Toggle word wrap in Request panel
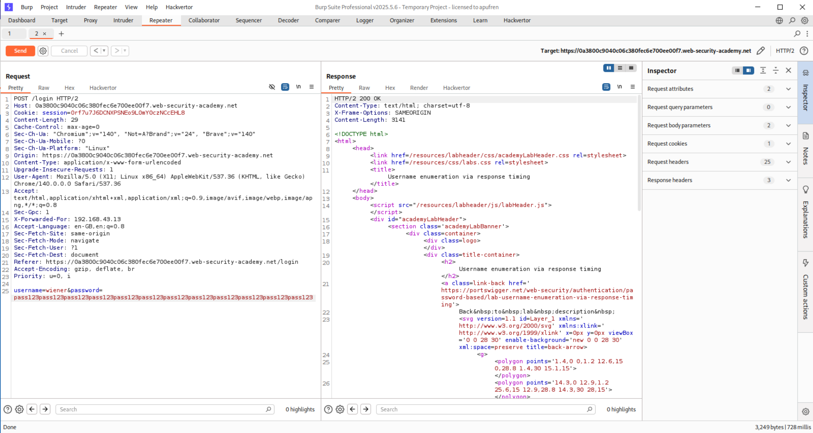 (285, 87)
